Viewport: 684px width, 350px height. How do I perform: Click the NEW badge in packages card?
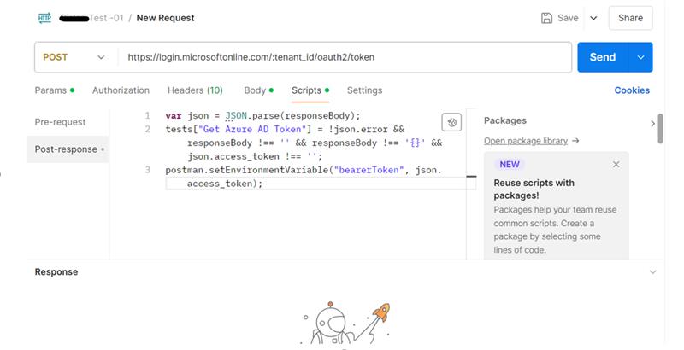coord(510,165)
